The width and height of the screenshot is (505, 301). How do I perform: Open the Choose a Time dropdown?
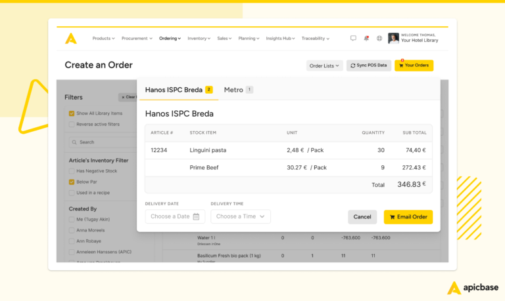[240, 216]
